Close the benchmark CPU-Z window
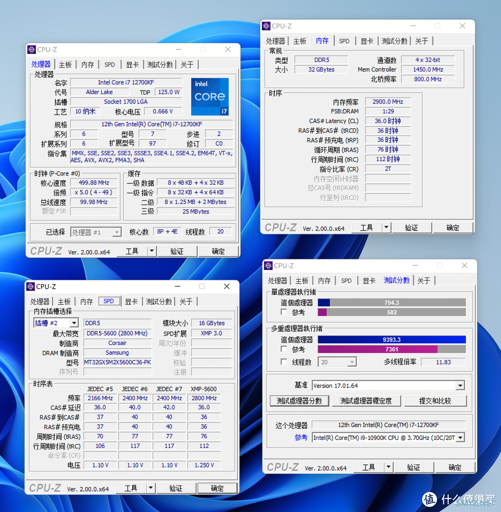 pyautogui.click(x=464, y=266)
